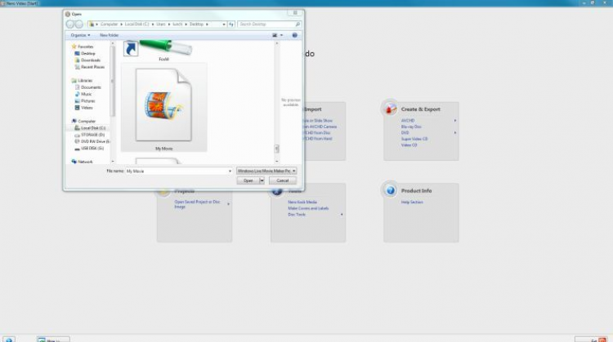Image resolution: width=613 pixels, height=342 pixels.
Task: Click the Forward navigation arrow in Open dialog
Action: point(79,24)
